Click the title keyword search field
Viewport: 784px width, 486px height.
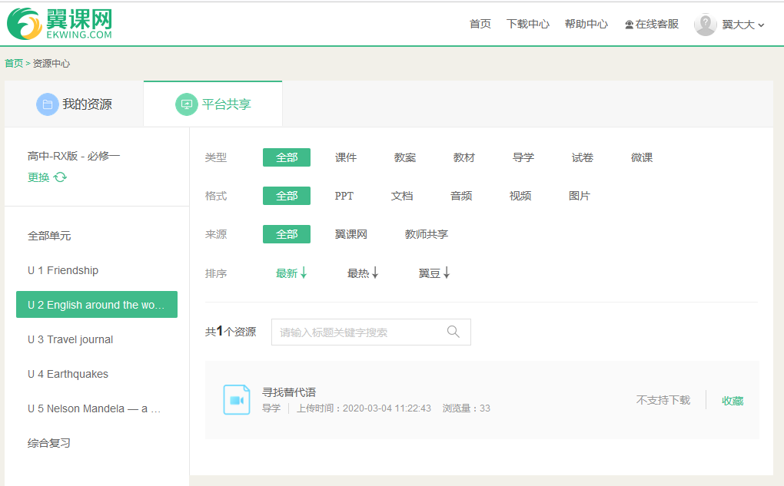tap(371, 332)
